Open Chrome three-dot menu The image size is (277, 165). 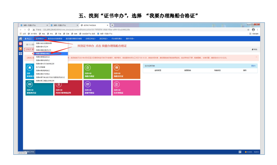(257, 29)
